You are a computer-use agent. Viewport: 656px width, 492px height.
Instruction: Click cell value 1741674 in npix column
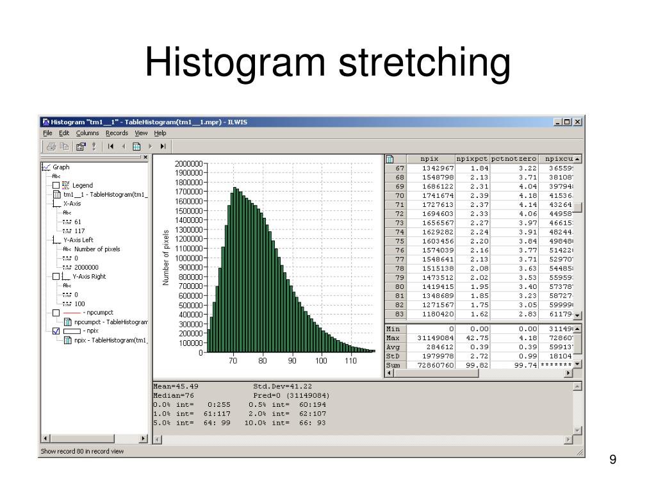coord(437,196)
